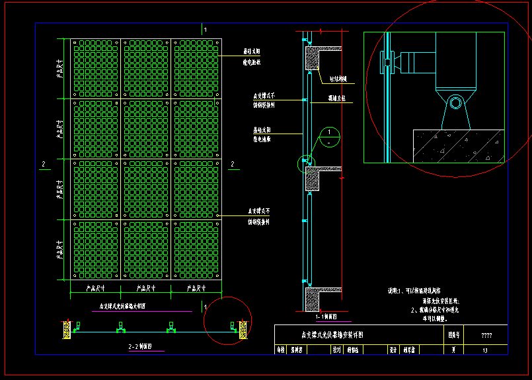Click the section cut marker 1 at the top
The height and width of the screenshot is (380, 532).
(x=205, y=30)
